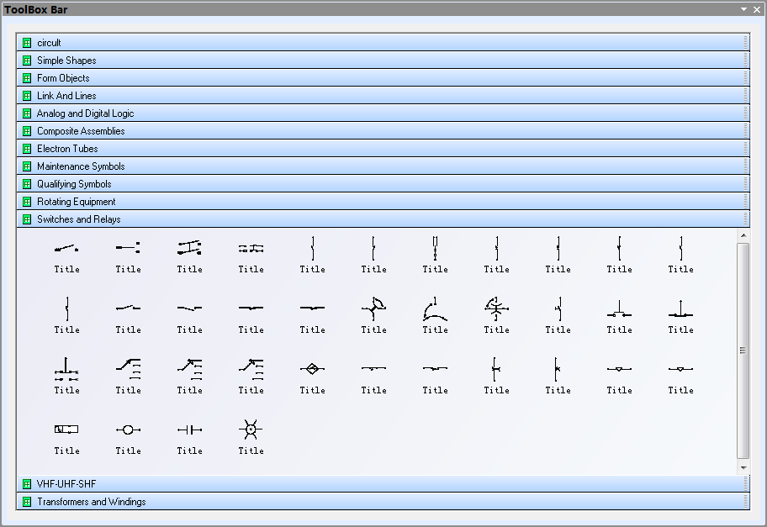Image resolution: width=767 pixels, height=527 pixels.
Task: Click the symbol list scrollbar down arrow
Action: point(743,467)
